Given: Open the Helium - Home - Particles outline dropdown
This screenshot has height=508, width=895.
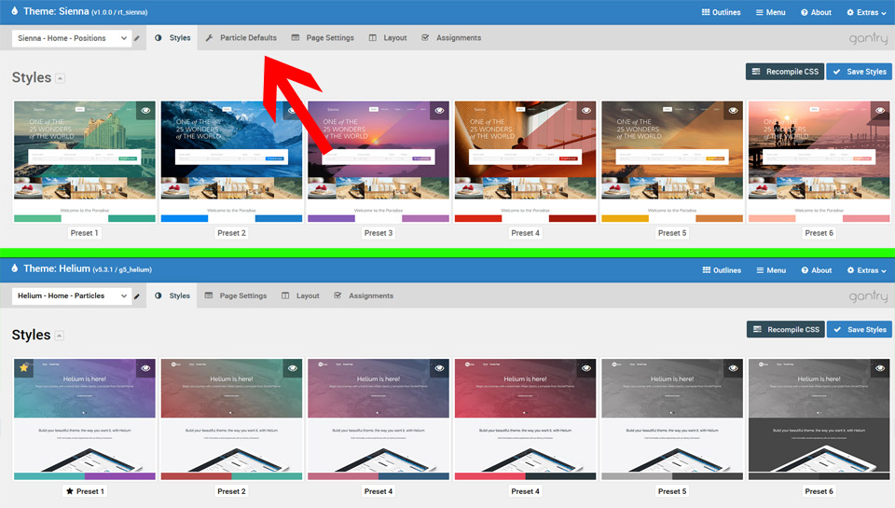Looking at the screenshot, I should tap(72, 295).
